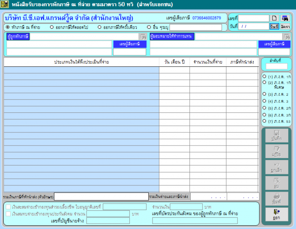Click รวมเงินภาษีที่หักนำส่ง (ตัวอักษร) text field
Screen dimensions: 296x229
coord(101,197)
